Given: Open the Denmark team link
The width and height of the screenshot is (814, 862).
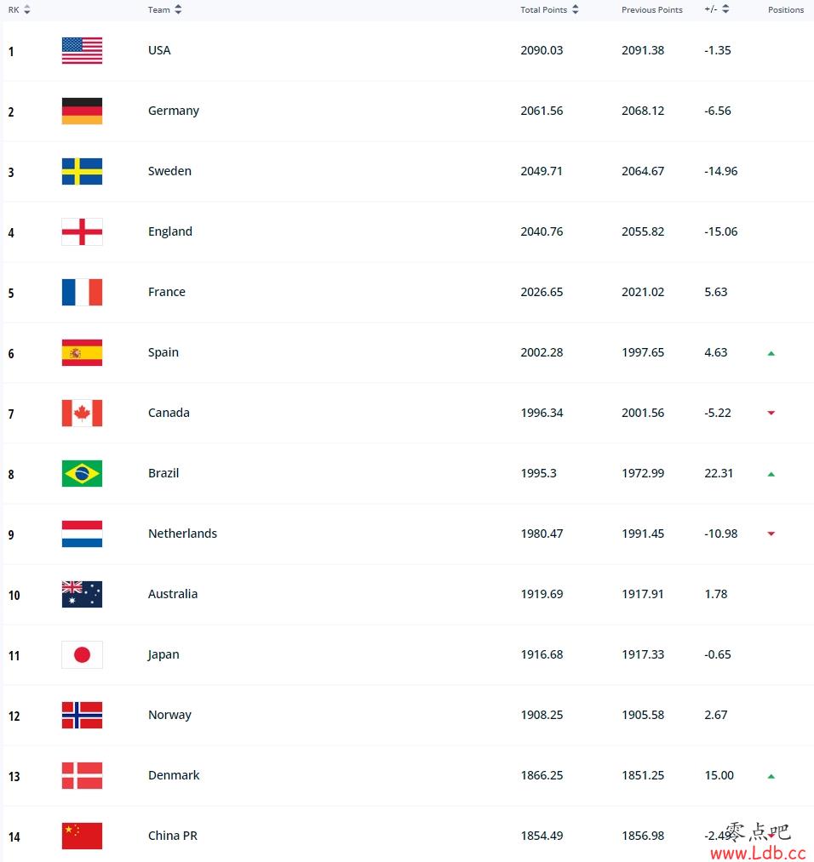Looking at the screenshot, I should click(x=174, y=775).
